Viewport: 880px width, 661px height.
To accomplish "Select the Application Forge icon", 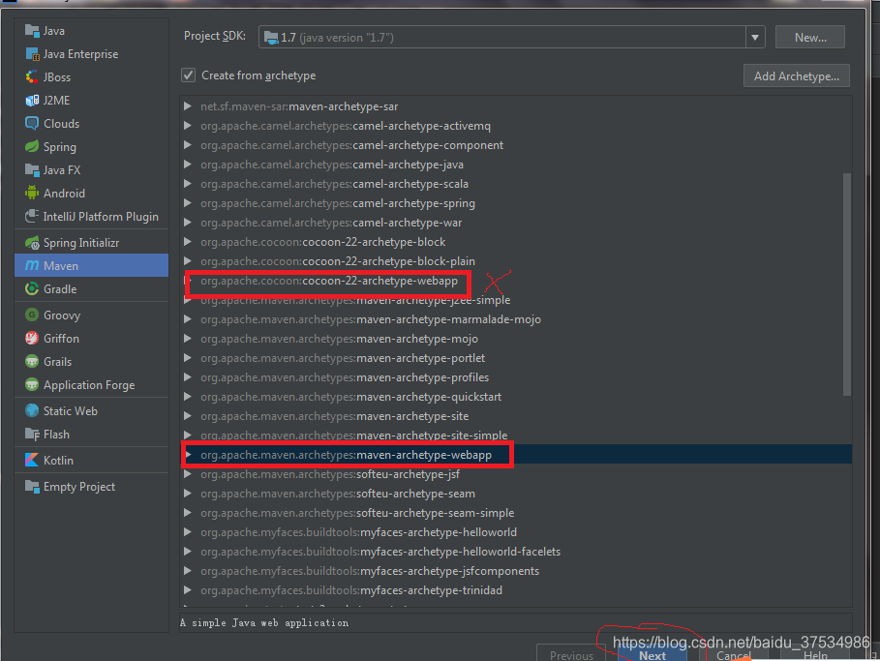I will pyautogui.click(x=32, y=385).
